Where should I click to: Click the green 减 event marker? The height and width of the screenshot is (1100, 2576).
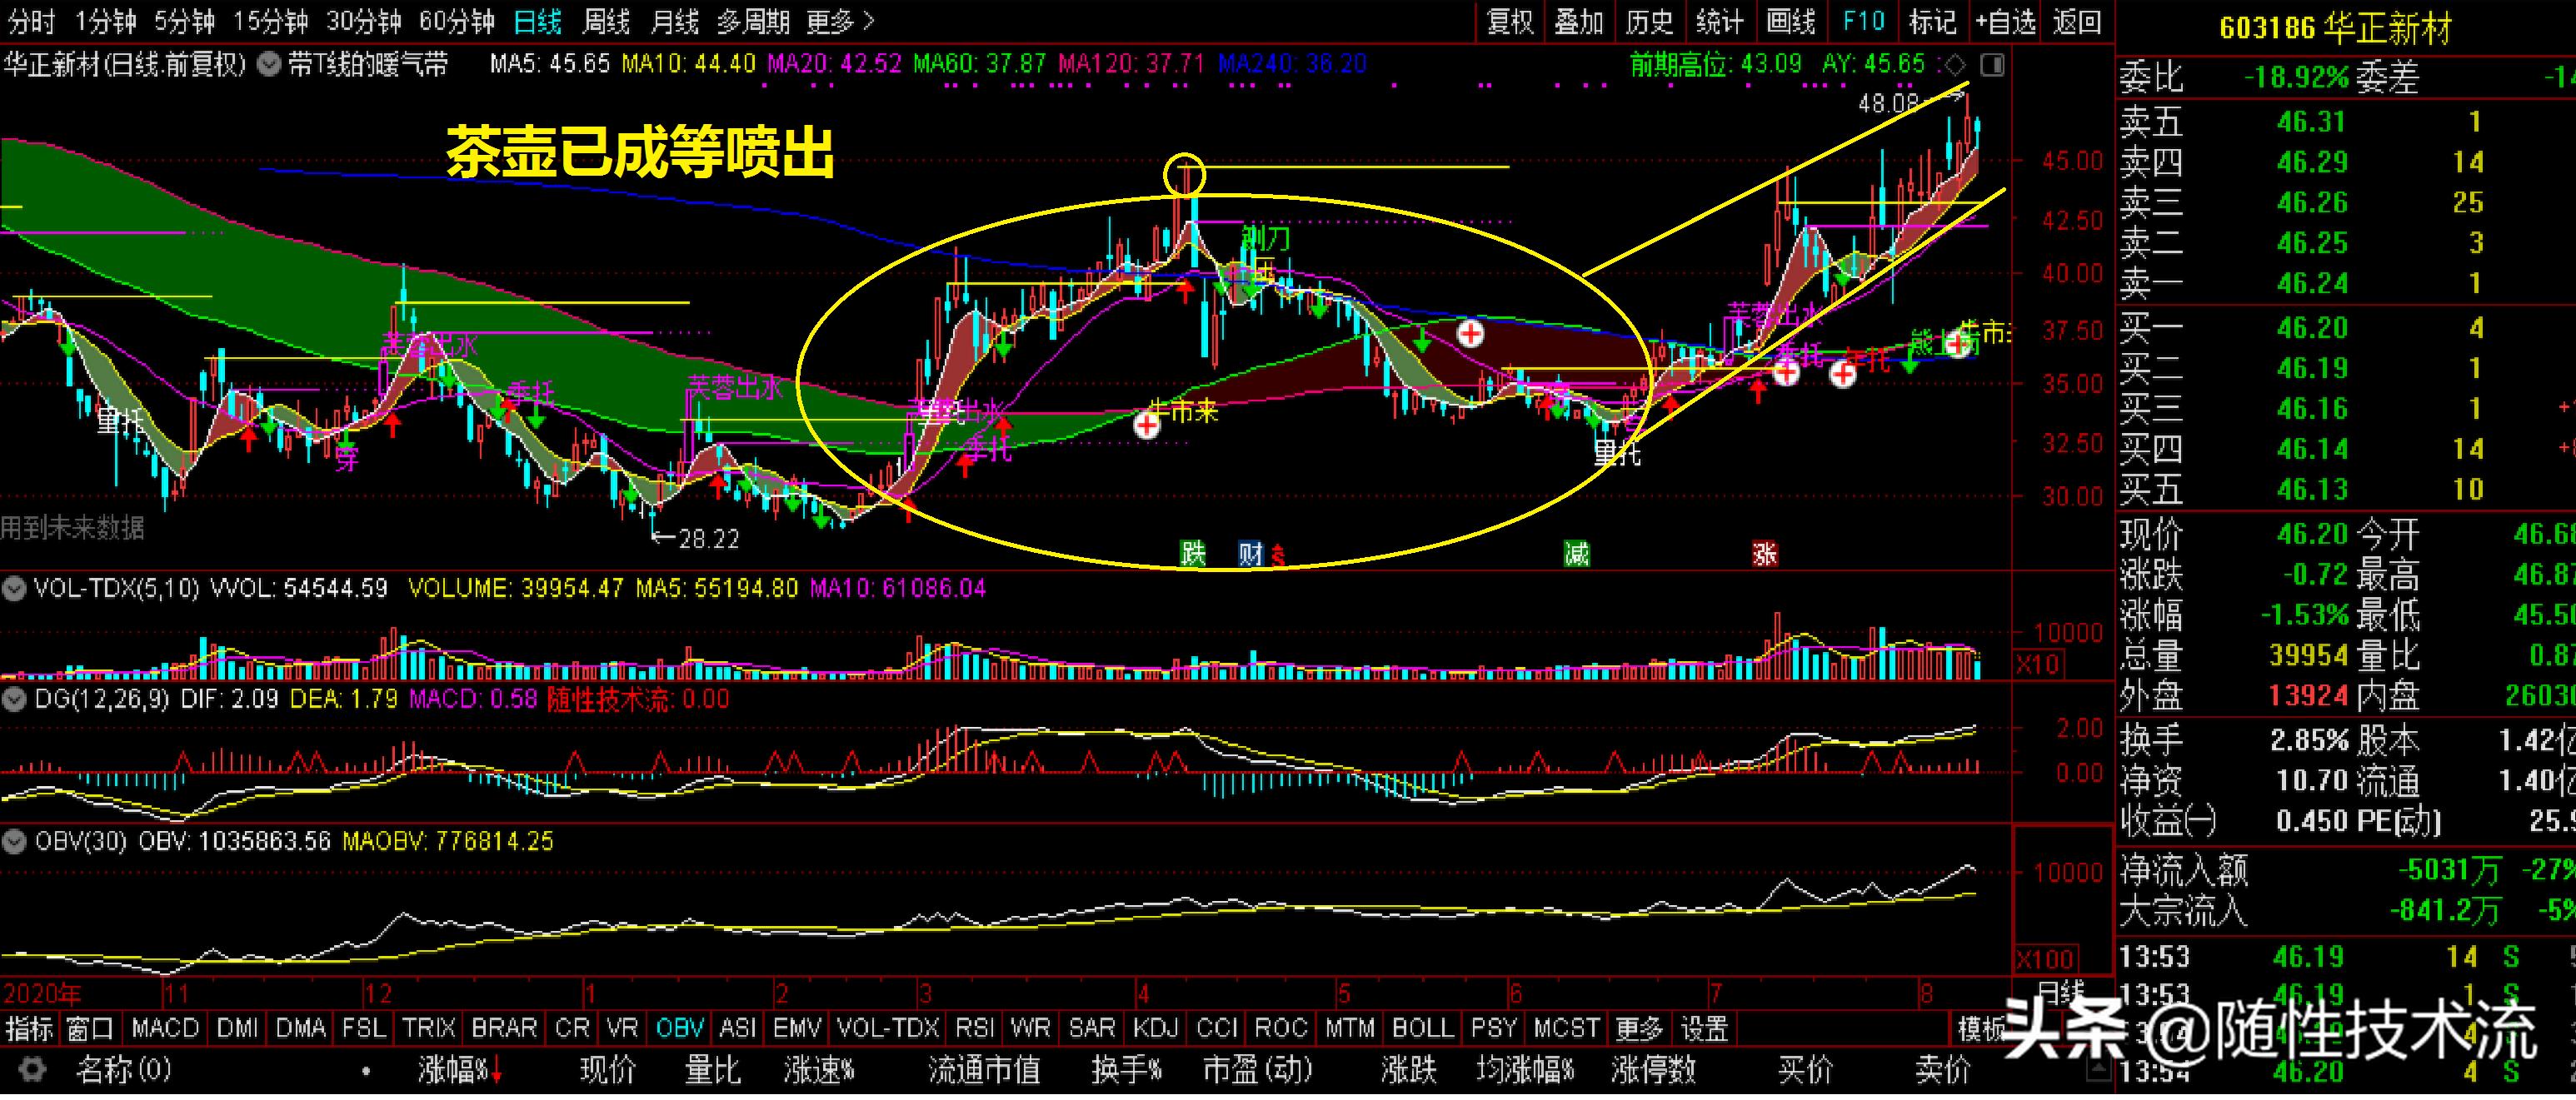1577,552
